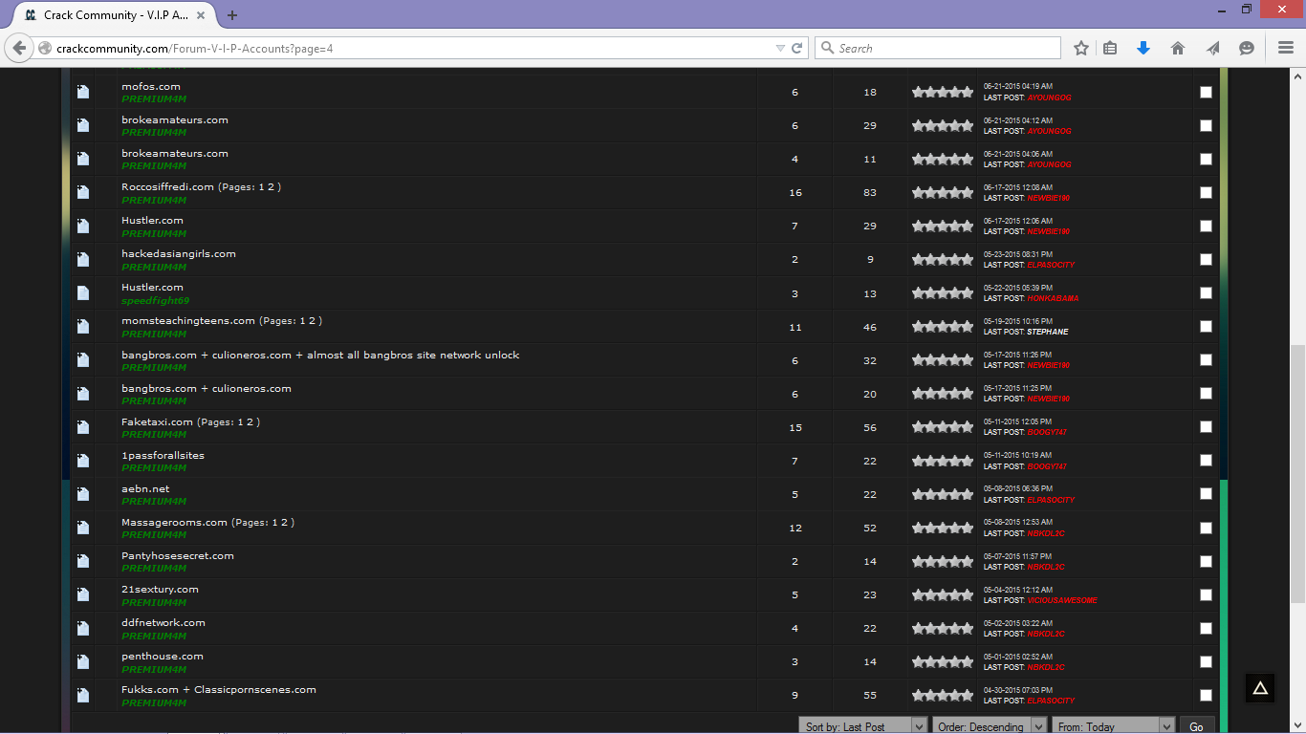
Task: Open the downloads panel arrow
Action: click(1143, 48)
